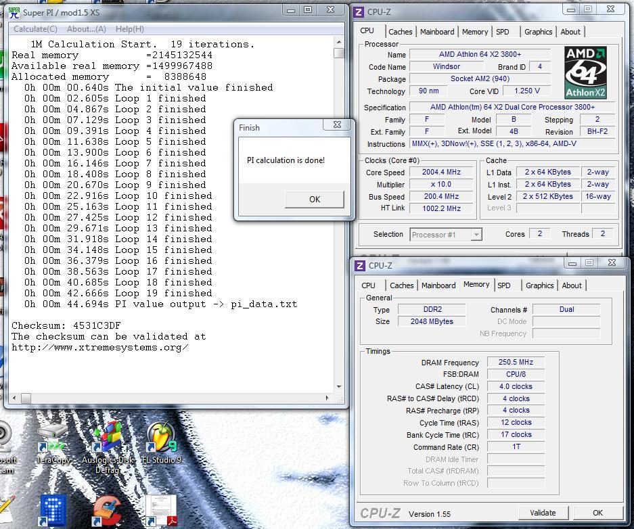634x529 pixels.
Task: Select the Mainboard tab in top CPU-Z
Action: point(437,32)
